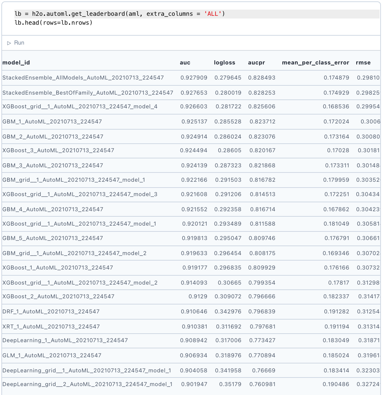
Task: Click the logloss value 0.281722
Action: point(229,107)
